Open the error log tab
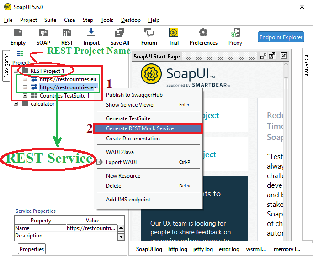This screenshot has width=313, height=257. 229,249
